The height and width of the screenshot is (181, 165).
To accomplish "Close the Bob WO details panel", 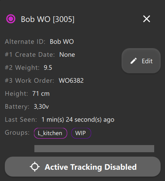I will [147, 19].
